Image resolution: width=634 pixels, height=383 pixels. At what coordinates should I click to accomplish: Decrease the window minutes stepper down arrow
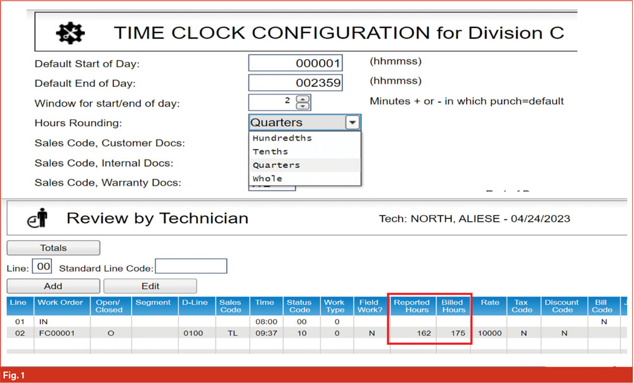click(303, 106)
